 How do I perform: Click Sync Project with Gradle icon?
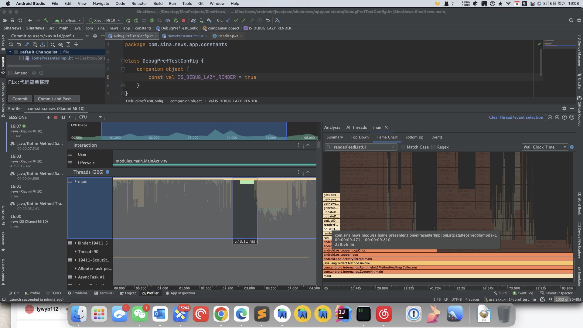(193, 20)
